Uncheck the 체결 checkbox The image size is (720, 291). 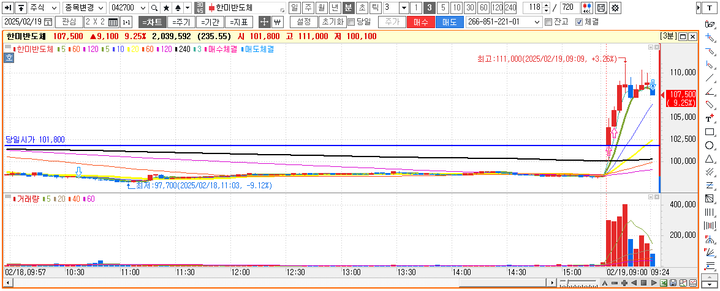(578, 22)
